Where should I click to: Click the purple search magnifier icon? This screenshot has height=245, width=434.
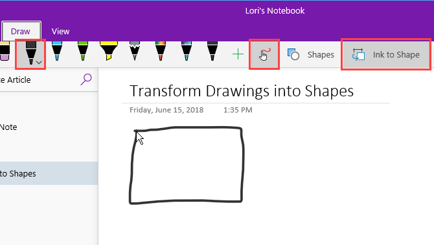click(86, 80)
